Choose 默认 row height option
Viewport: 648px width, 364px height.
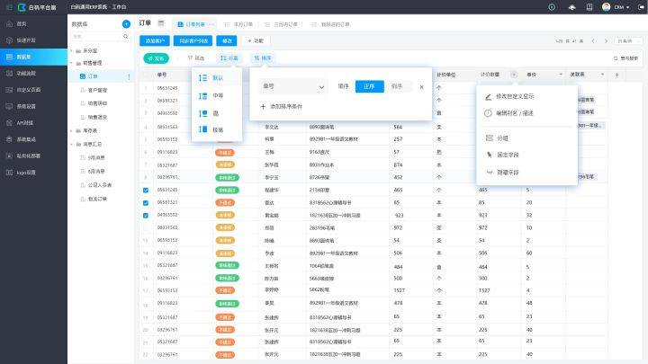pos(217,78)
